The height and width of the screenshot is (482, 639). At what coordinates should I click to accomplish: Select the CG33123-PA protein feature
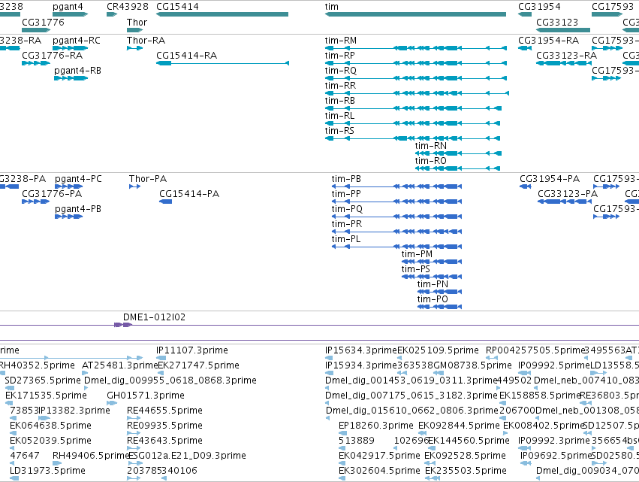(x=565, y=202)
